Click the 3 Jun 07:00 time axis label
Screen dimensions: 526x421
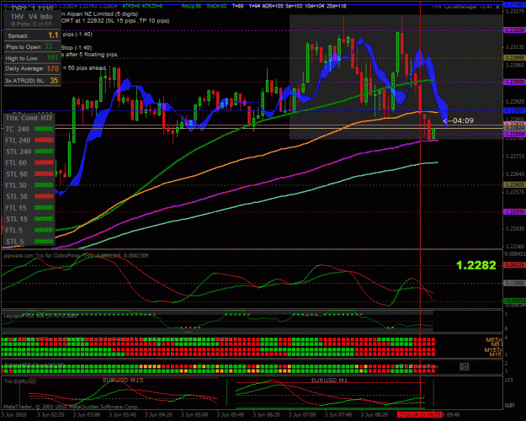coord(302,414)
